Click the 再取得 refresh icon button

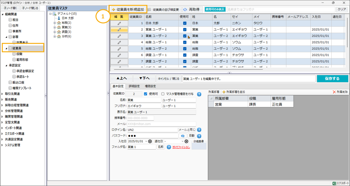pos(185,10)
